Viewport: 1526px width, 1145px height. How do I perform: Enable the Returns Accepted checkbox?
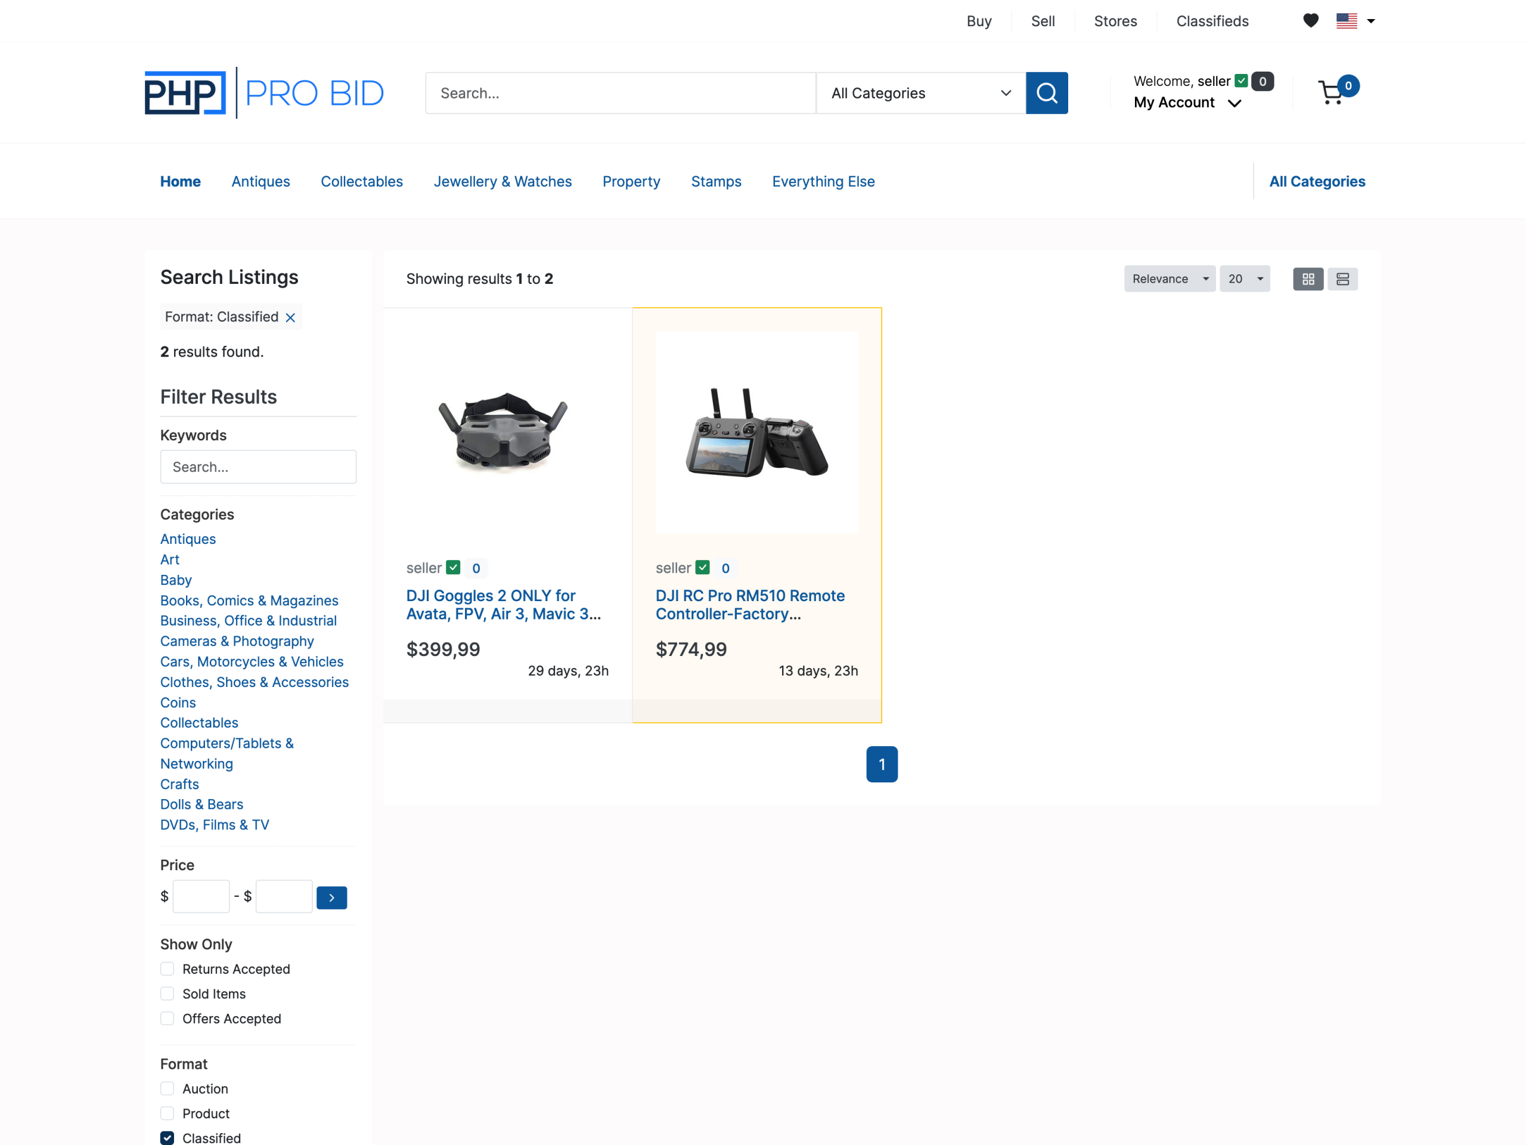167,969
